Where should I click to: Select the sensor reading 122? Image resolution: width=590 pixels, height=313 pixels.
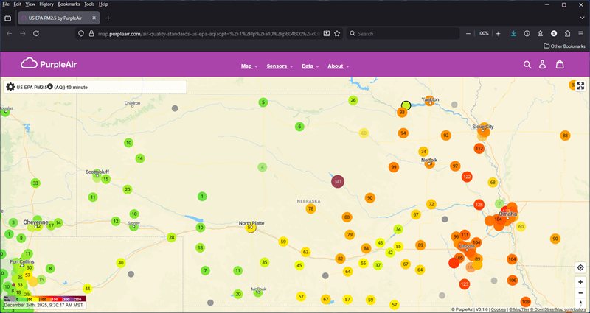(467, 177)
